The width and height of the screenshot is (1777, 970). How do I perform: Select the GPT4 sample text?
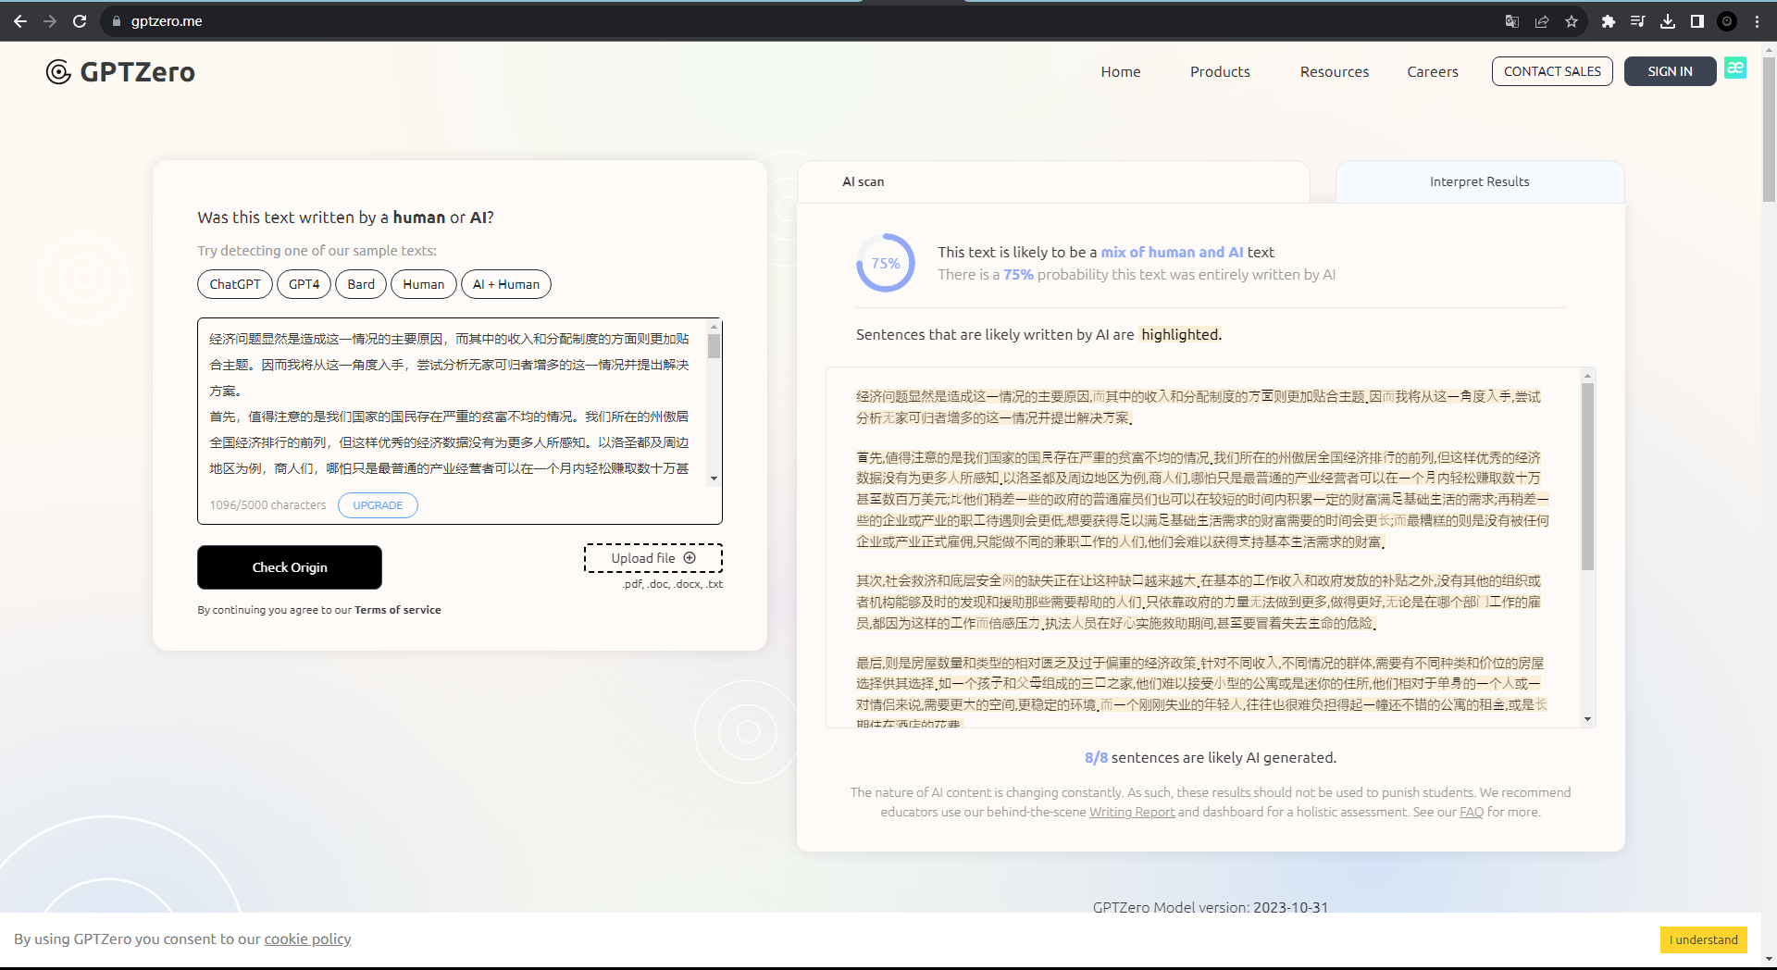pyautogui.click(x=304, y=284)
